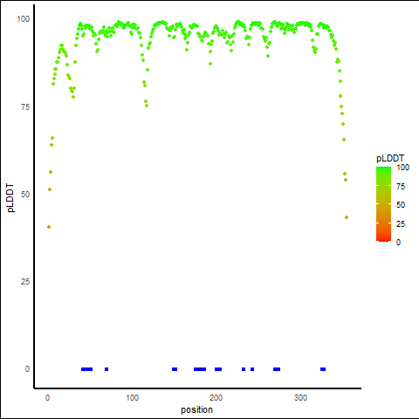Image resolution: width=419 pixels, height=419 pixels.
Task: Click the legend label 25
Action: (401, 224)
